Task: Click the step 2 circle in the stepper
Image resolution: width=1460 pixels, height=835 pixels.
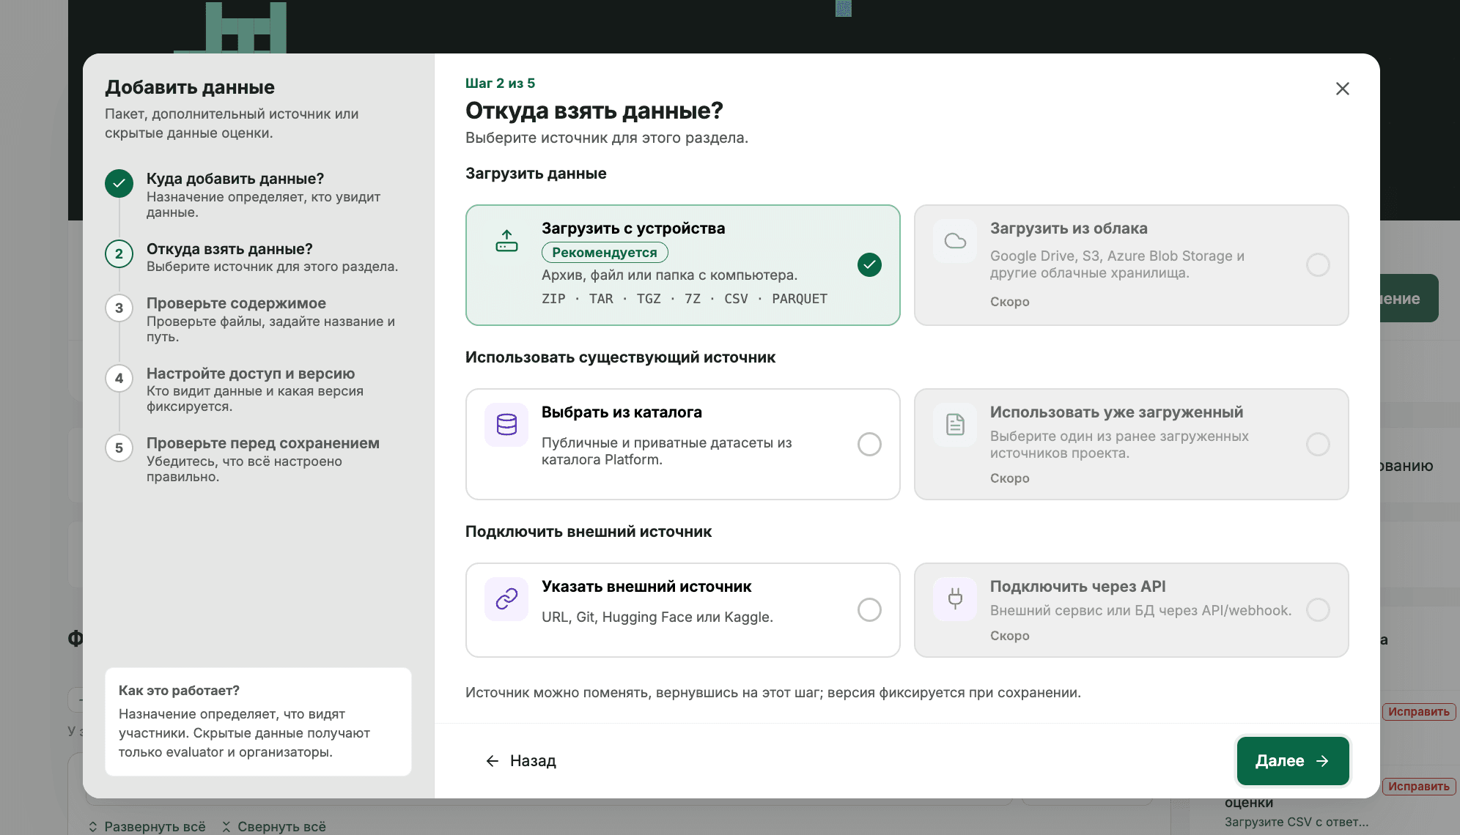Action: click(119, 254)
